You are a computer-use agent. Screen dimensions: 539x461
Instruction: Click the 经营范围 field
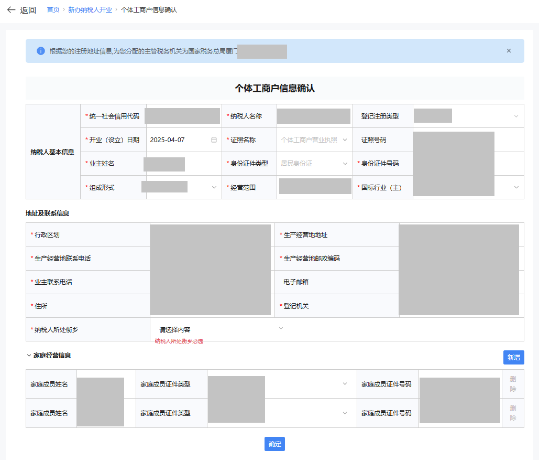[315, 186]
